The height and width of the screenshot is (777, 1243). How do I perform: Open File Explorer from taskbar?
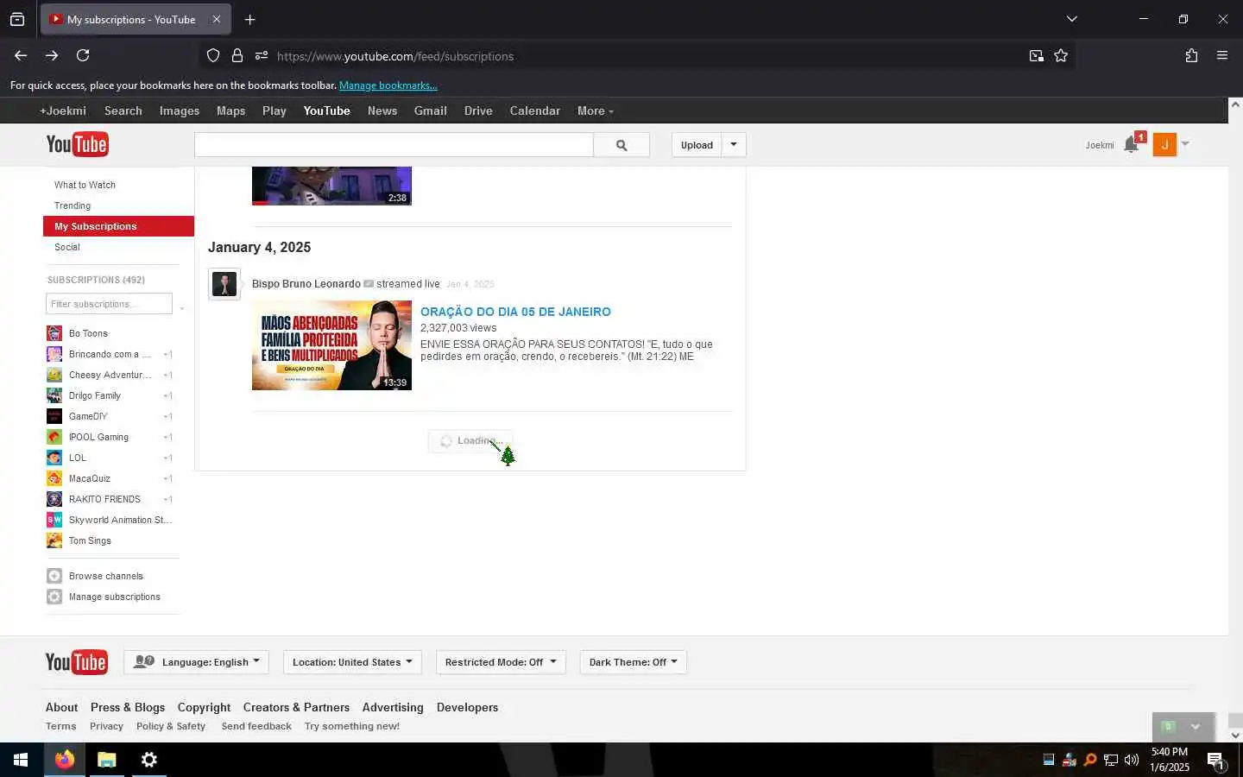pos(107,760)
